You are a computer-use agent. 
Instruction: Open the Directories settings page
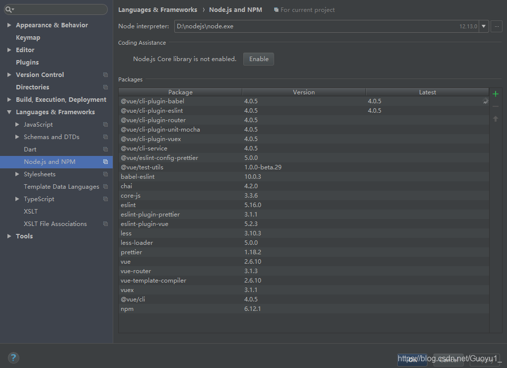(32, 87)
